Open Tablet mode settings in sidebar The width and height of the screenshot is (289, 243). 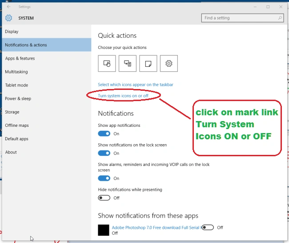(47, 85)
